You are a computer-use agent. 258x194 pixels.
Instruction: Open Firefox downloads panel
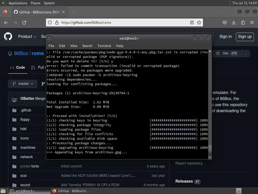pos(234,22)
